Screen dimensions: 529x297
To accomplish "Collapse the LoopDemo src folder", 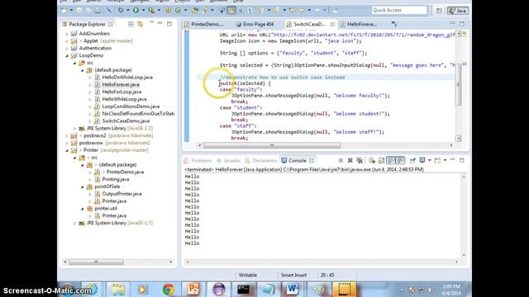I will pyautogui.click(x=74, y=63).
